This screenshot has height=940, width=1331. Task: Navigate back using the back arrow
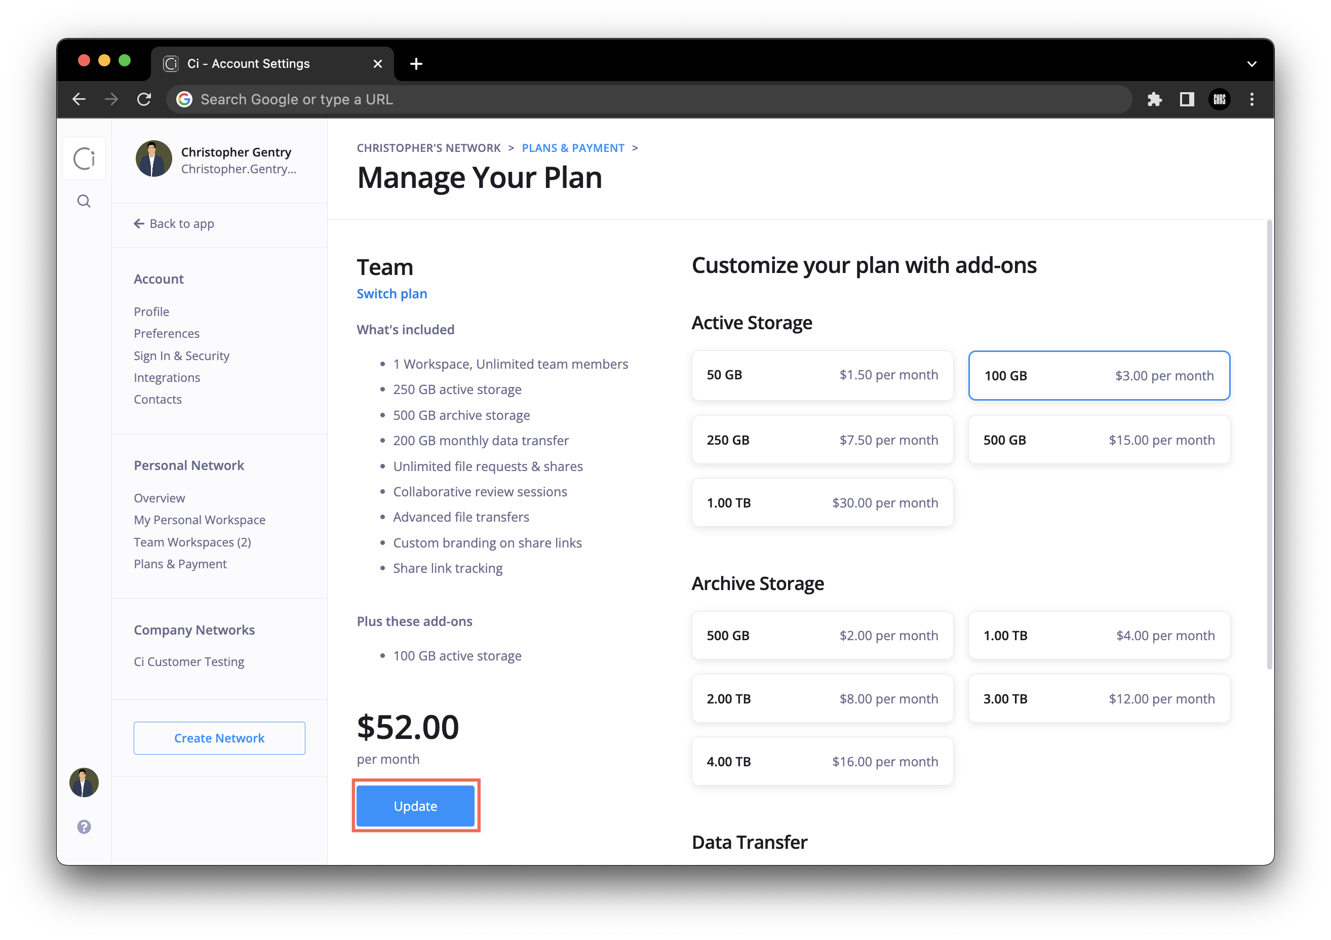[80, 99]
